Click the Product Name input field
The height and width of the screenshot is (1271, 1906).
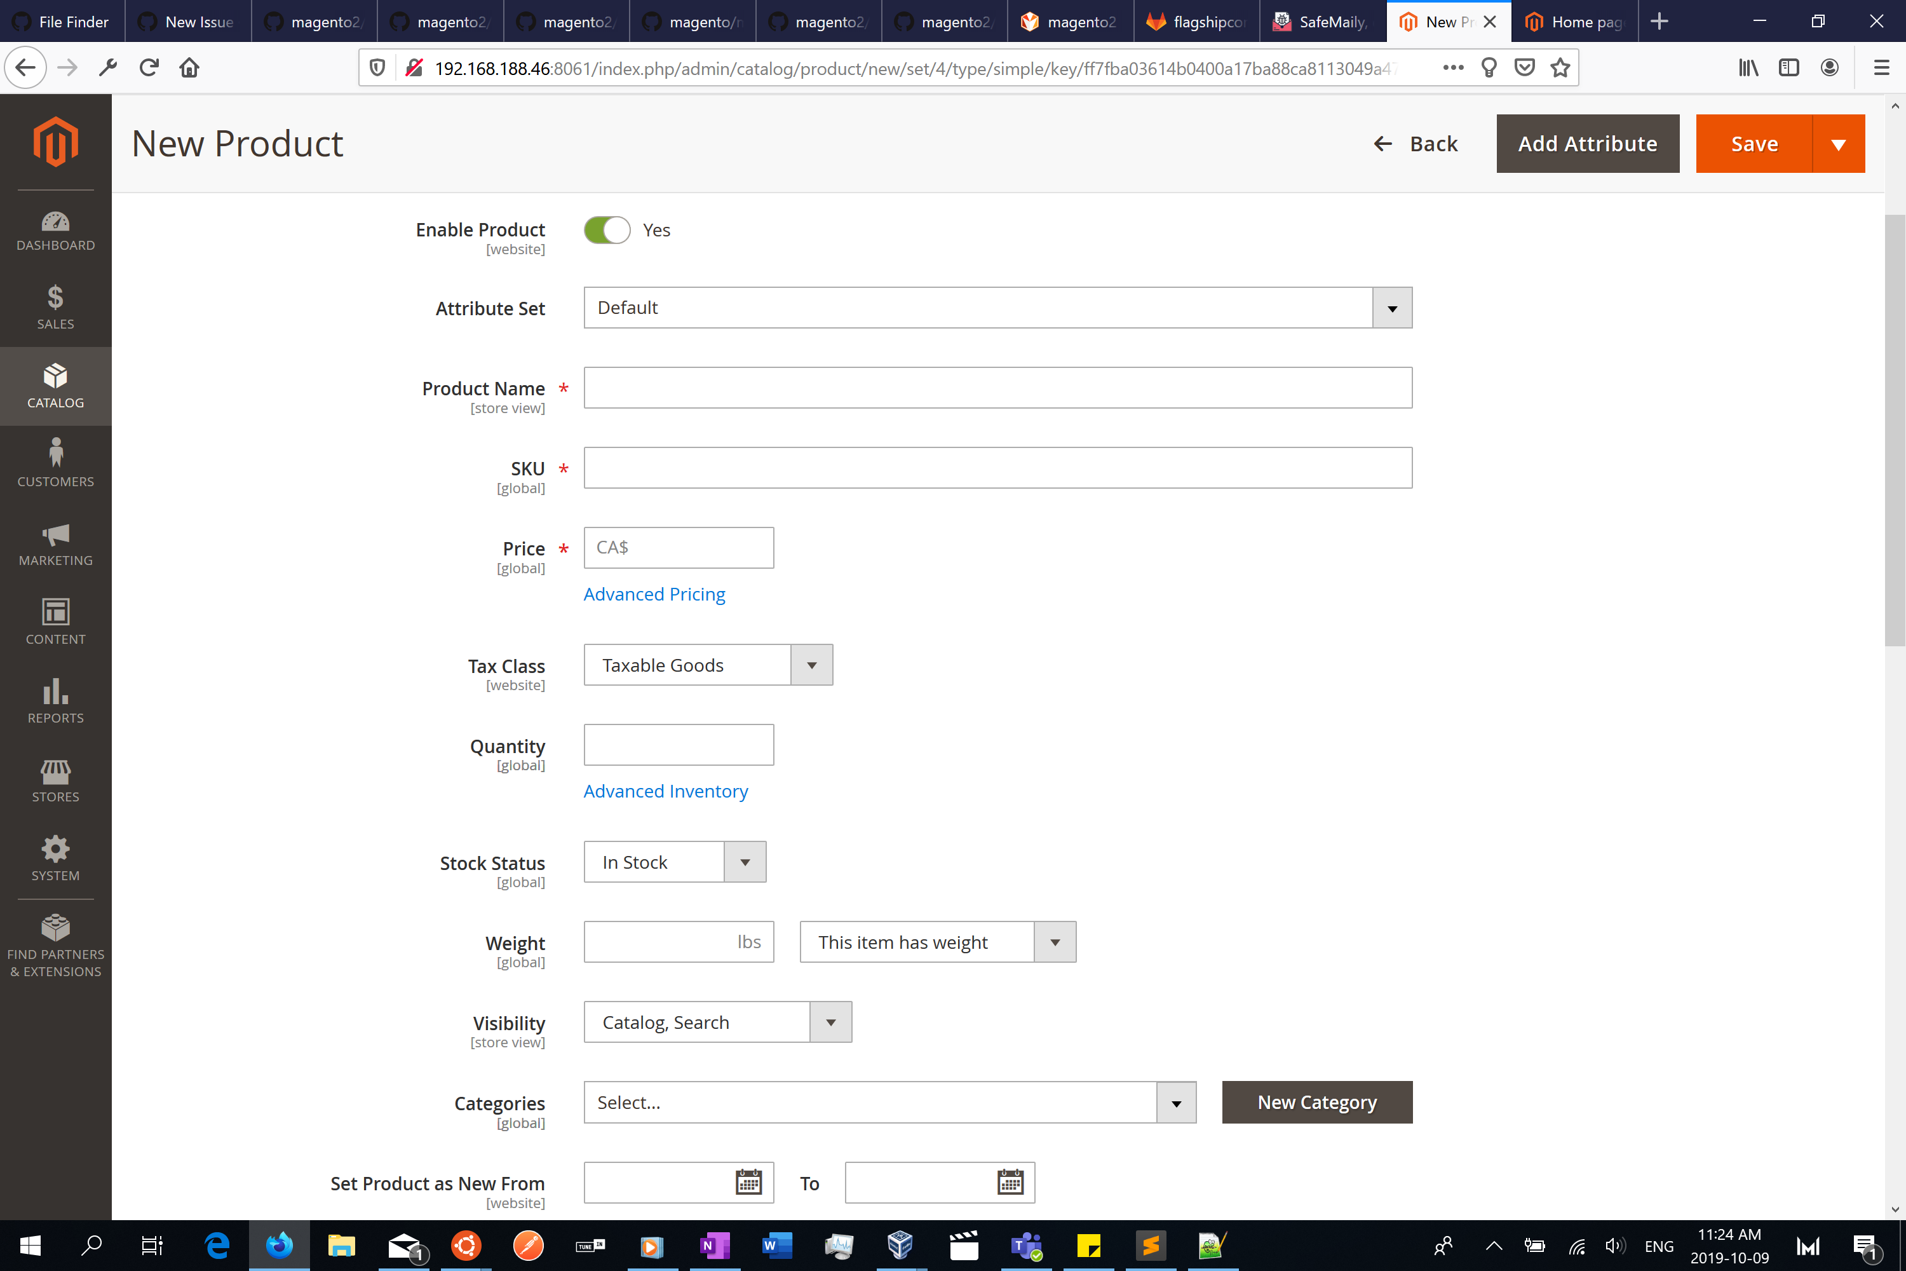click(x=997, y=388)
